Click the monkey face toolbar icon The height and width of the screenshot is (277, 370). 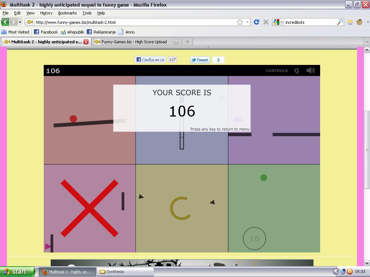click(359, 22)
